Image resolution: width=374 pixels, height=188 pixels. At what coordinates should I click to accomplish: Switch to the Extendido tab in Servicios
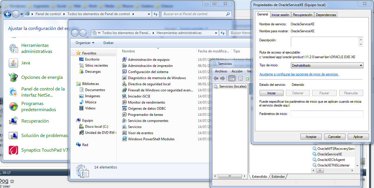(x=259, y=177)
